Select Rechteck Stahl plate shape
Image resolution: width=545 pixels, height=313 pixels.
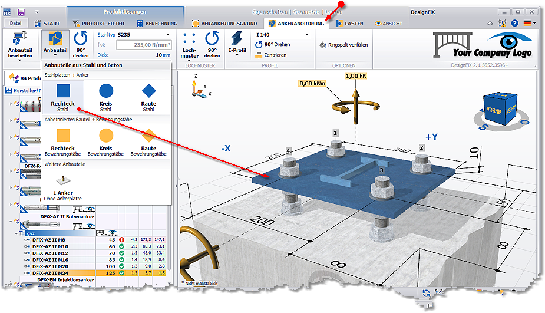point(63,98)
